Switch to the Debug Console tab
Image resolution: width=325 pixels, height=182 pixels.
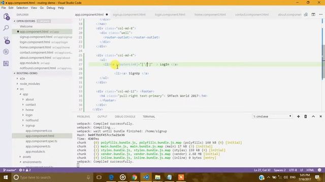point(125,117)
